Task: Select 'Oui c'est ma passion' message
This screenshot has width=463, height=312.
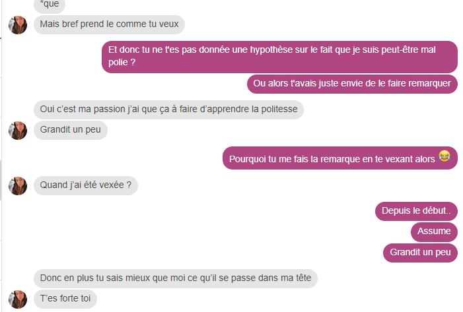Action: (168, 109)
